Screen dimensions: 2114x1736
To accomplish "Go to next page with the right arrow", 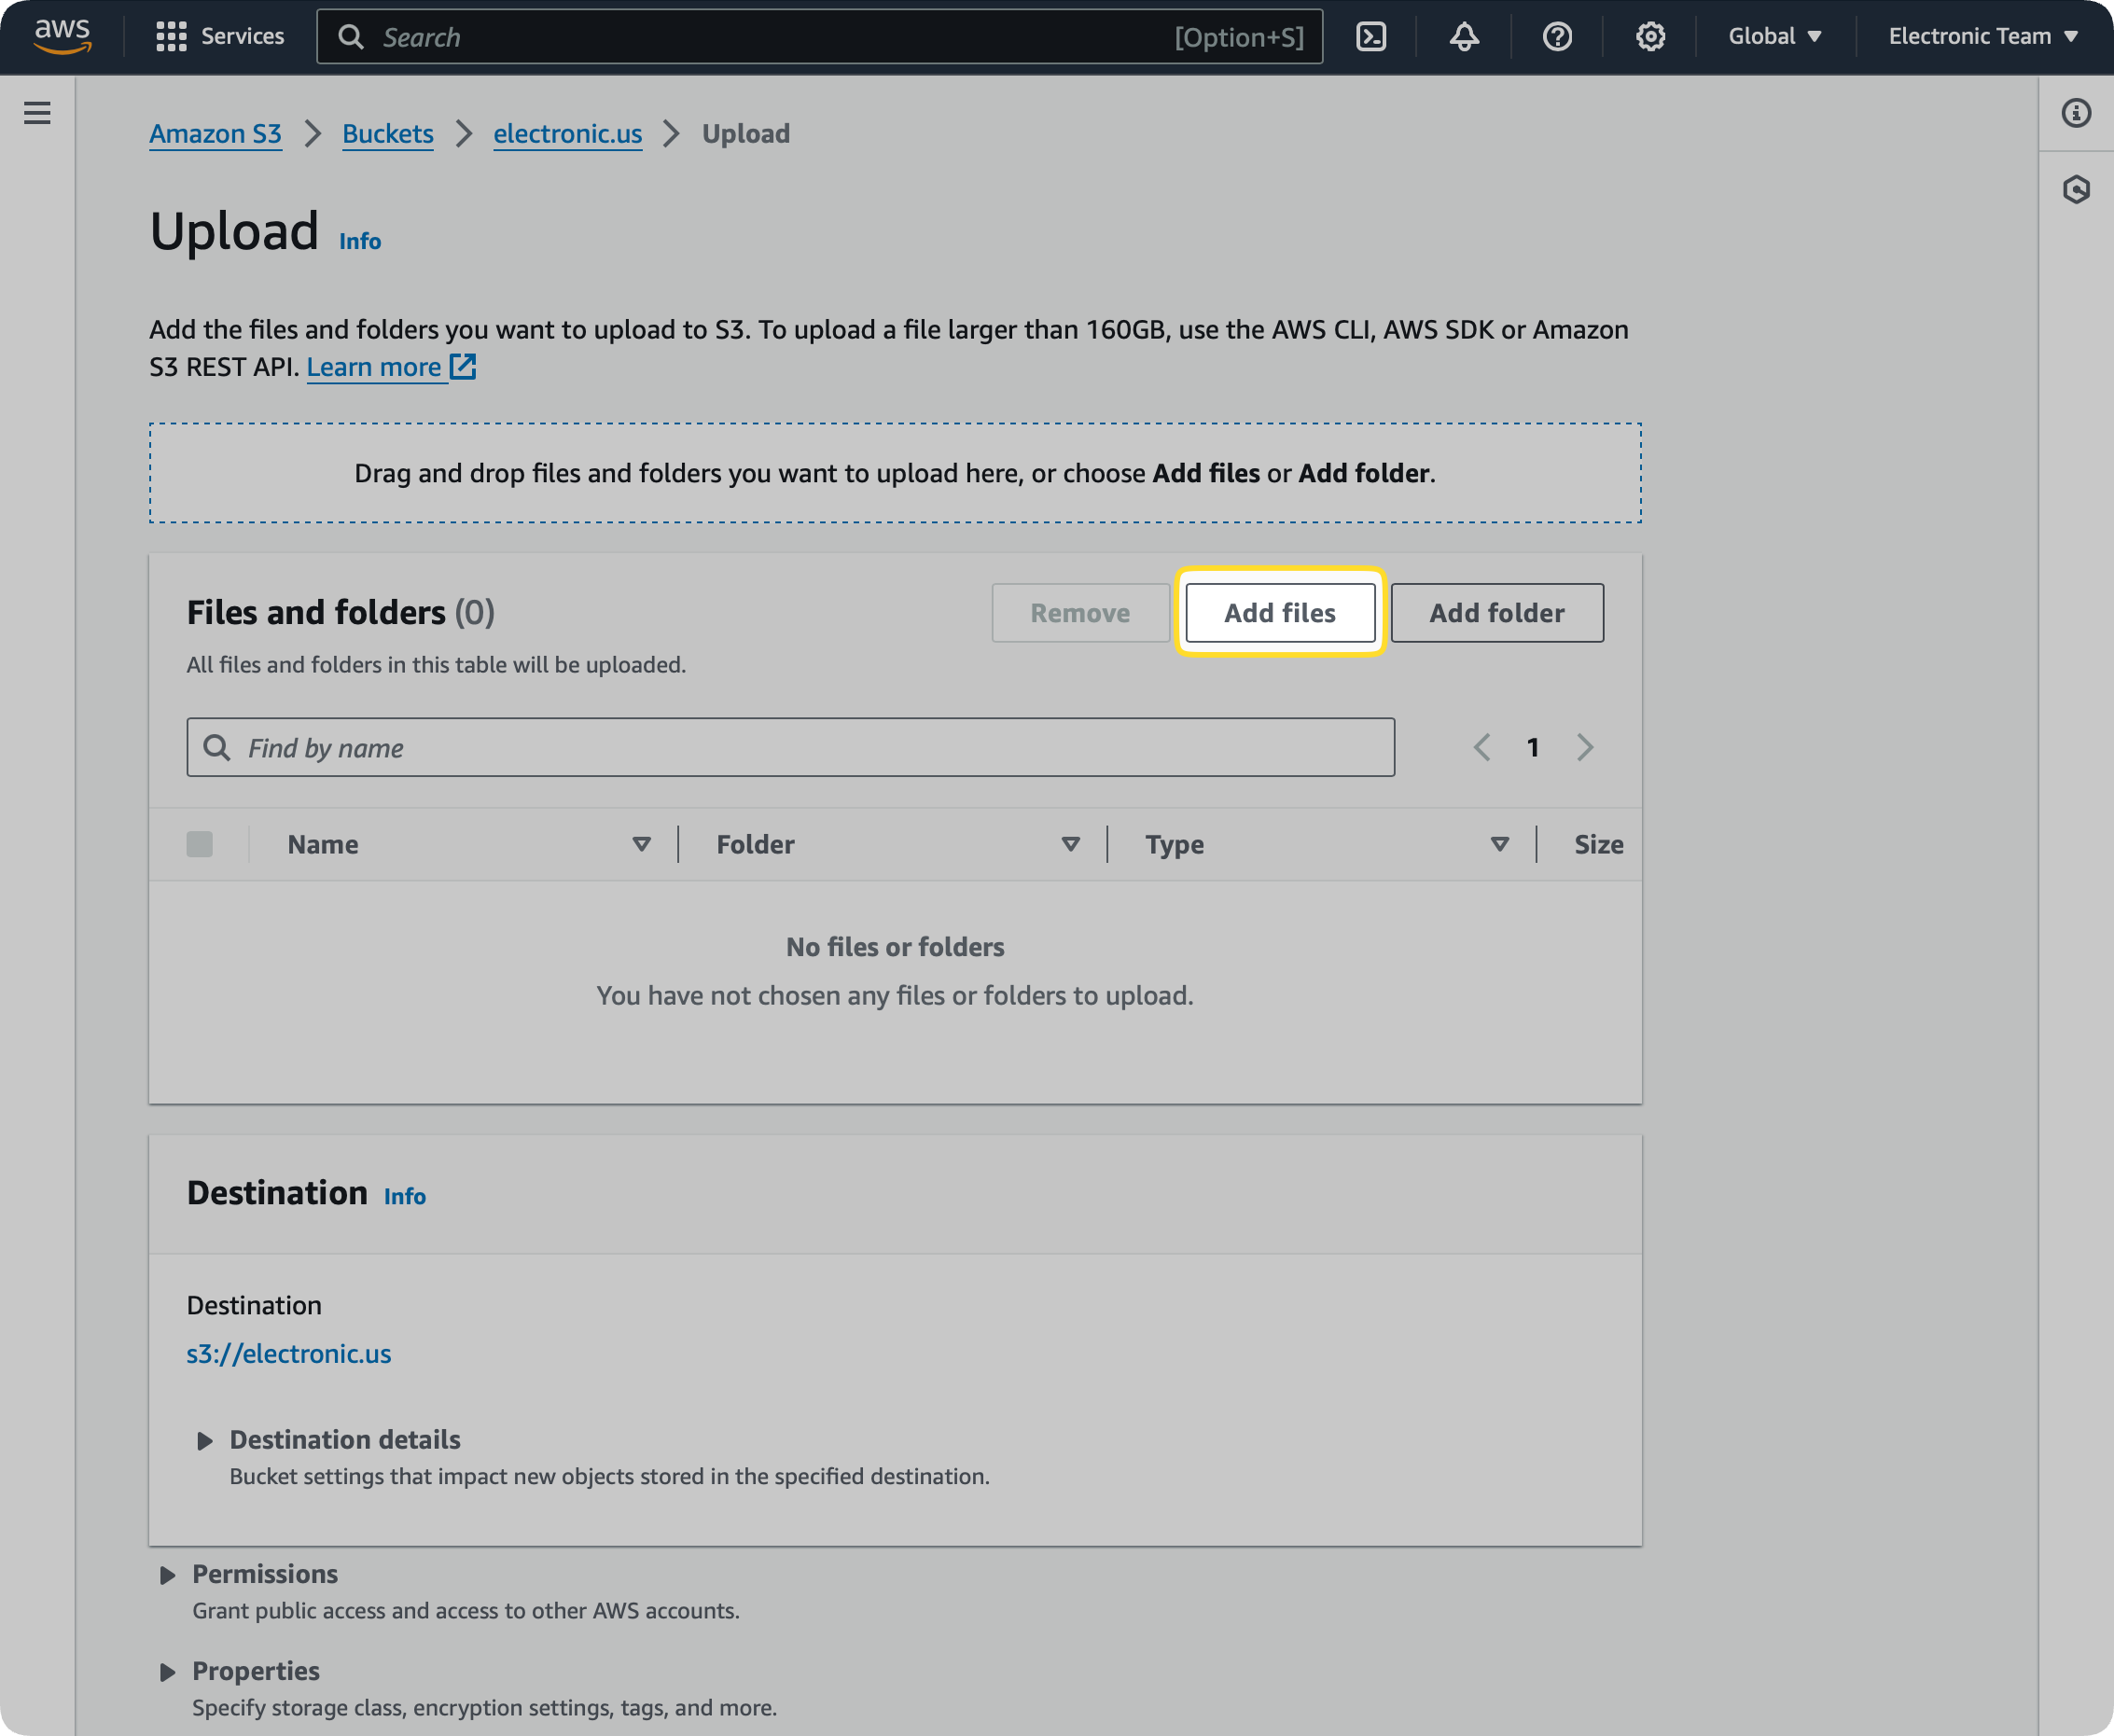I will pos(1585,747).
